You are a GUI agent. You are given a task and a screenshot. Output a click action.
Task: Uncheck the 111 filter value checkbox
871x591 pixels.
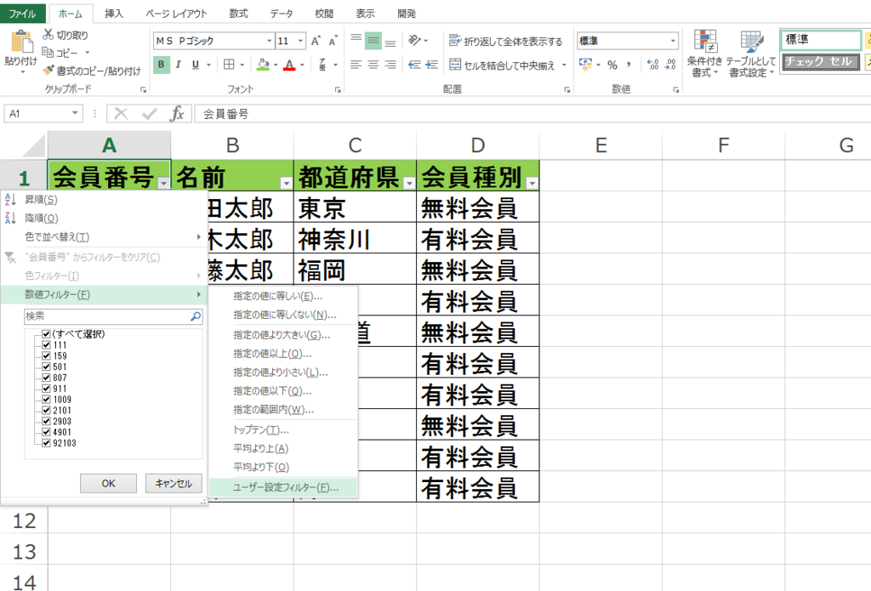[x=46, y=344]
